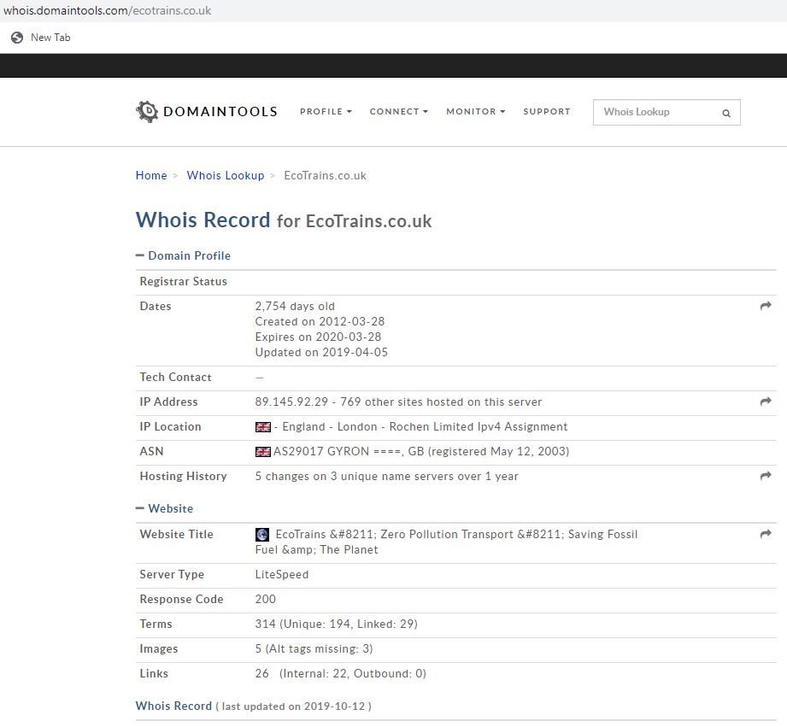Viewport: 787px width, 727px height.
Task: Click the DomainTools gear logo icon
Action: pyautogui.click(x=147, y=111)
